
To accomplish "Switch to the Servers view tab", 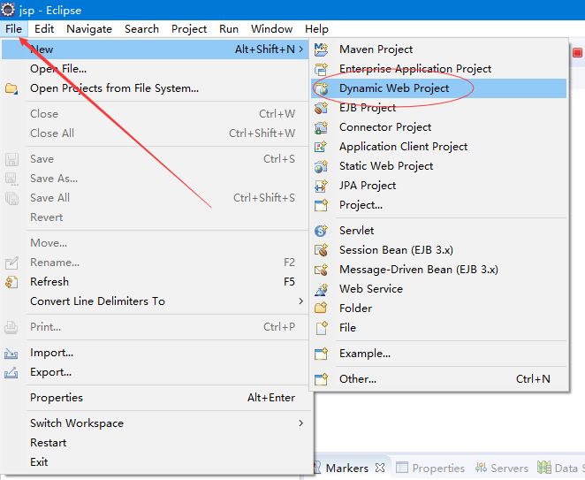I will [502, 468].
